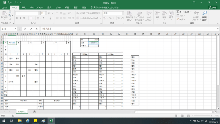Switch to the Review (校閲) tab
The height and width of the screenshot is (124, 220).
pyautogui.click(x=67, y=7)
